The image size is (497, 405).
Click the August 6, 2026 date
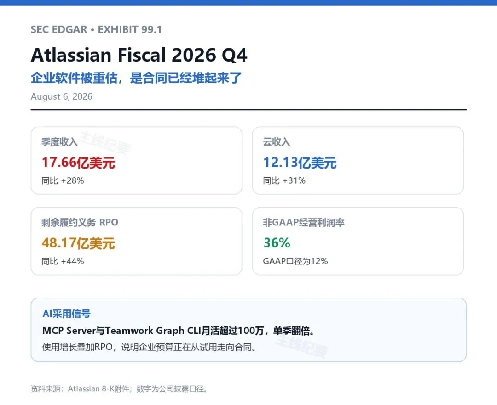[62, 96]
